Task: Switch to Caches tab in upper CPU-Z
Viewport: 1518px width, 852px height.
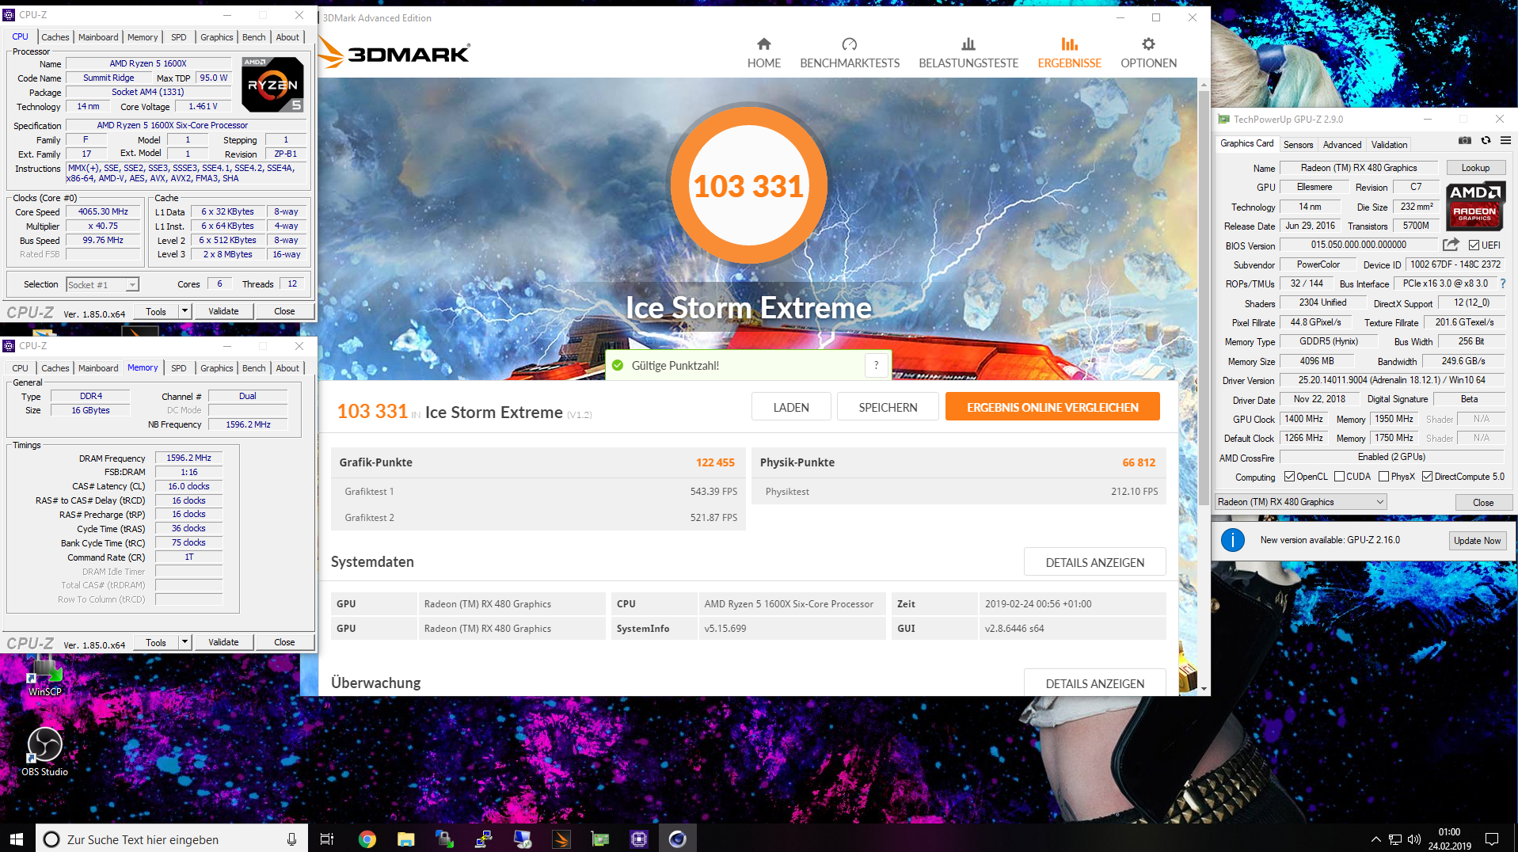Action: pos(55,37)
